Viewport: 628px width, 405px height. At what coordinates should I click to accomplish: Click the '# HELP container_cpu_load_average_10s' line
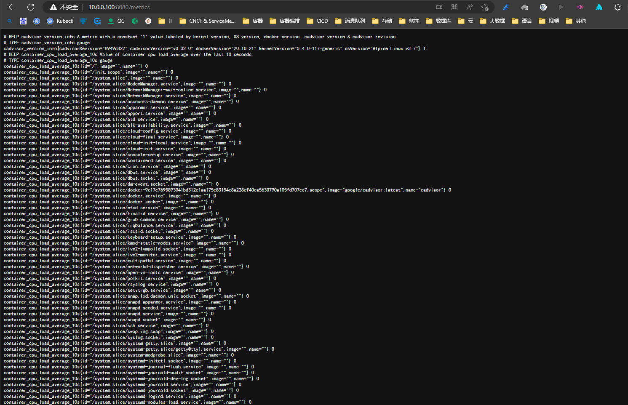click(128, 54)
